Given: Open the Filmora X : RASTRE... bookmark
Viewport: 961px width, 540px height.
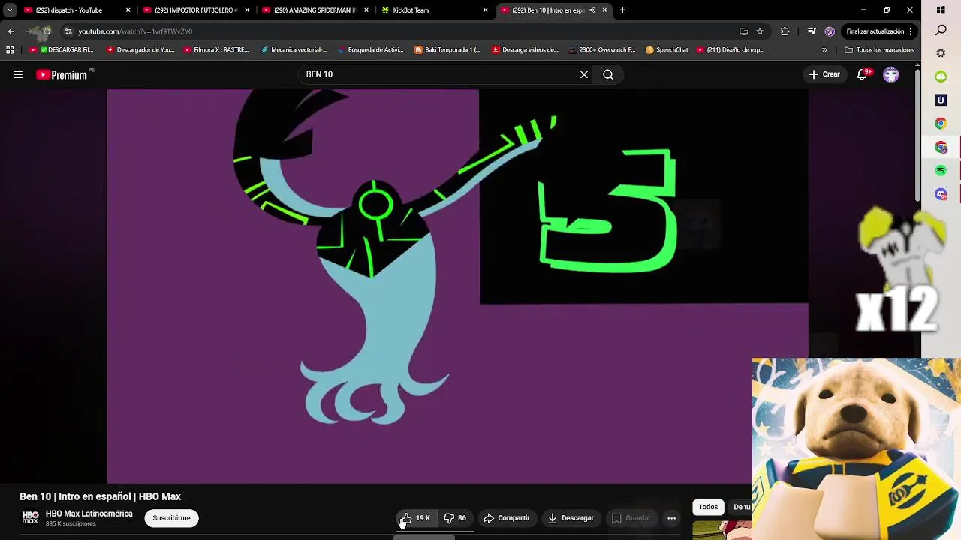Looking at the screenshot, I should click(216, 50).
